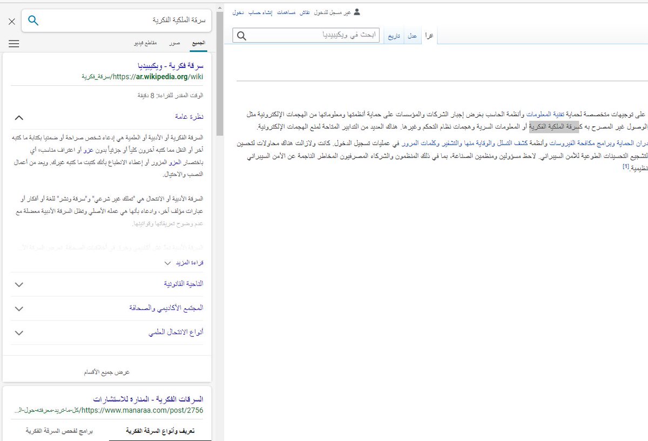The width and height of the screenshot is (648, 441).
Task: Click the ar.wikipedia.org result URL
Action: click(143, 77)
